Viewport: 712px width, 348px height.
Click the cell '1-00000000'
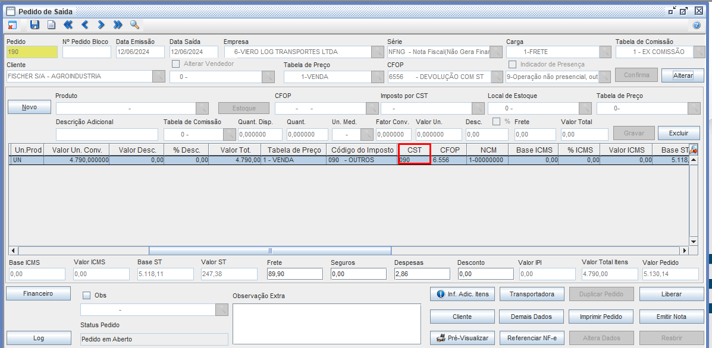click(x=488, y=160)
